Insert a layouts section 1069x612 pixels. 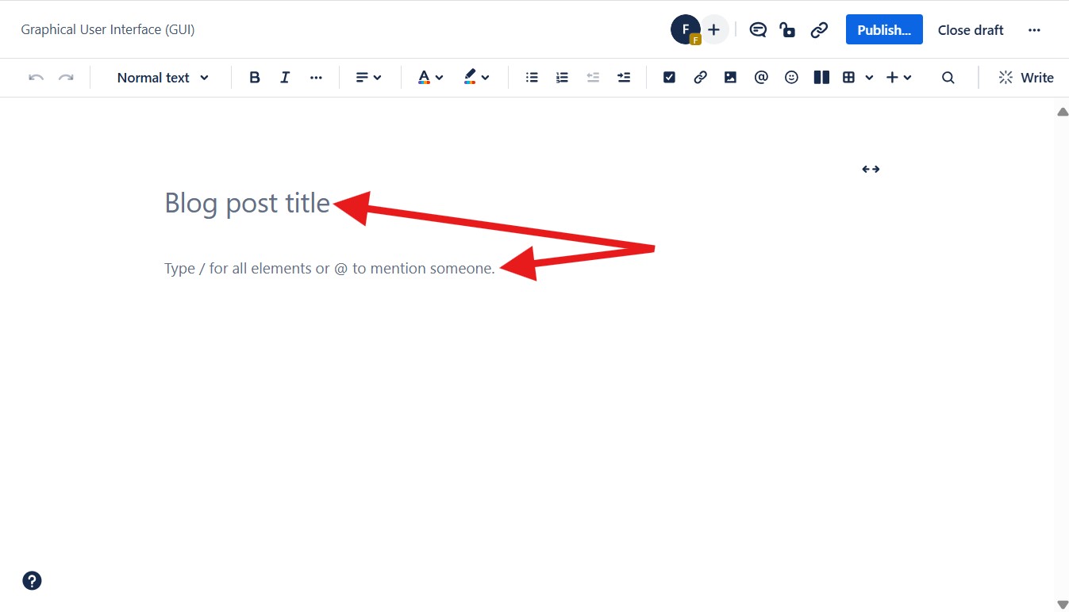(821, 78)
